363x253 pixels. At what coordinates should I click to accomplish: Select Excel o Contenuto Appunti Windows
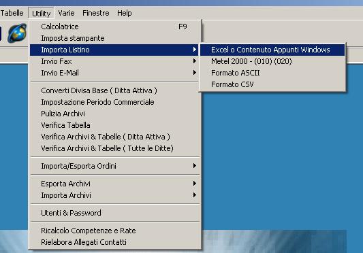point(272,50)
